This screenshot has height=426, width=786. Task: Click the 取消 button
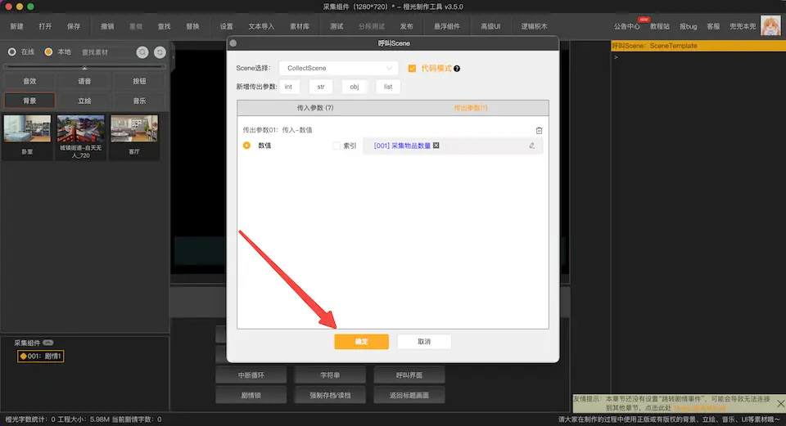(x=424, y=341)
